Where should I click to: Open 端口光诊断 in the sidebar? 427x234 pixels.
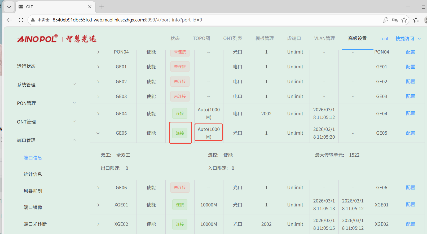pyautogui.click(x=35, y=224)
